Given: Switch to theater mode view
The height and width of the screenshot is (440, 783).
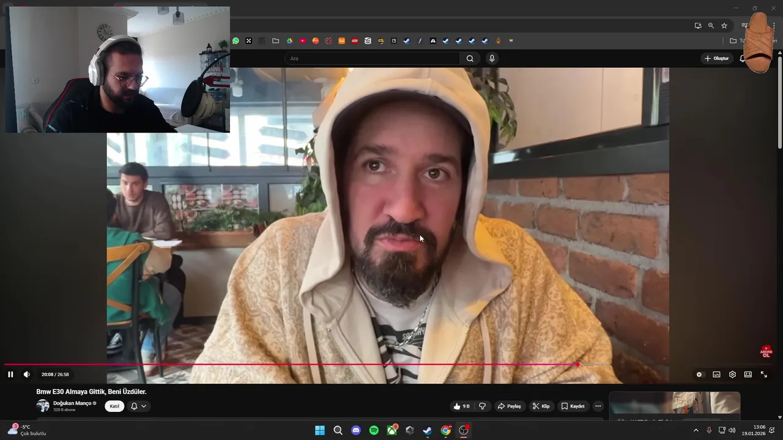Looking at the screenshot, I should (748, 375).
